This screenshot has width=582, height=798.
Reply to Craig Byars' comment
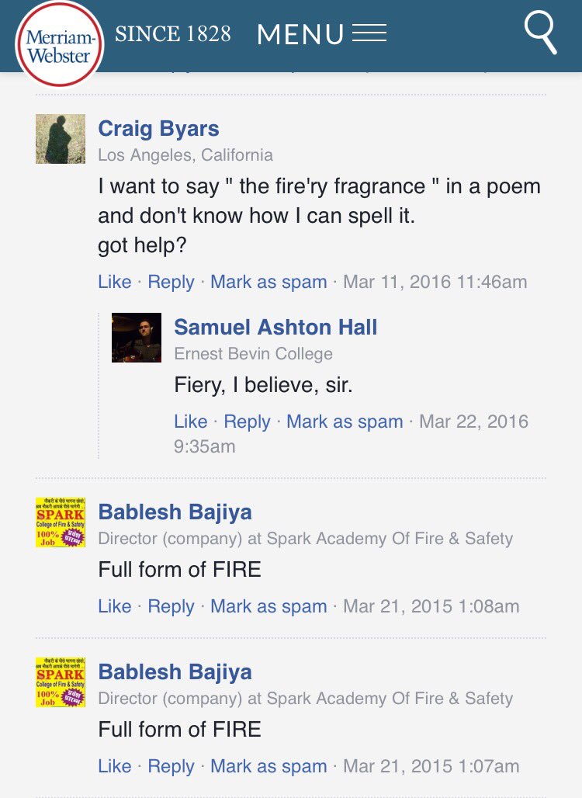[x=171, y=282]
